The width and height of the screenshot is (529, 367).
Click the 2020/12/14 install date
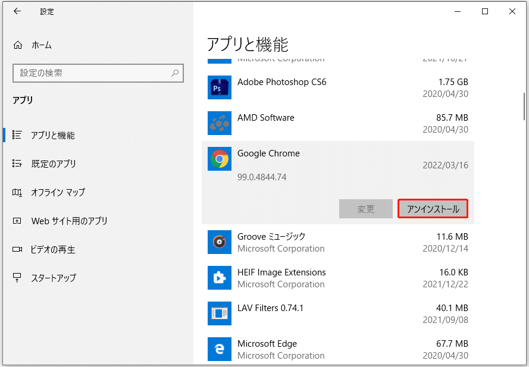pyautogui.click(x=445, y=249)
